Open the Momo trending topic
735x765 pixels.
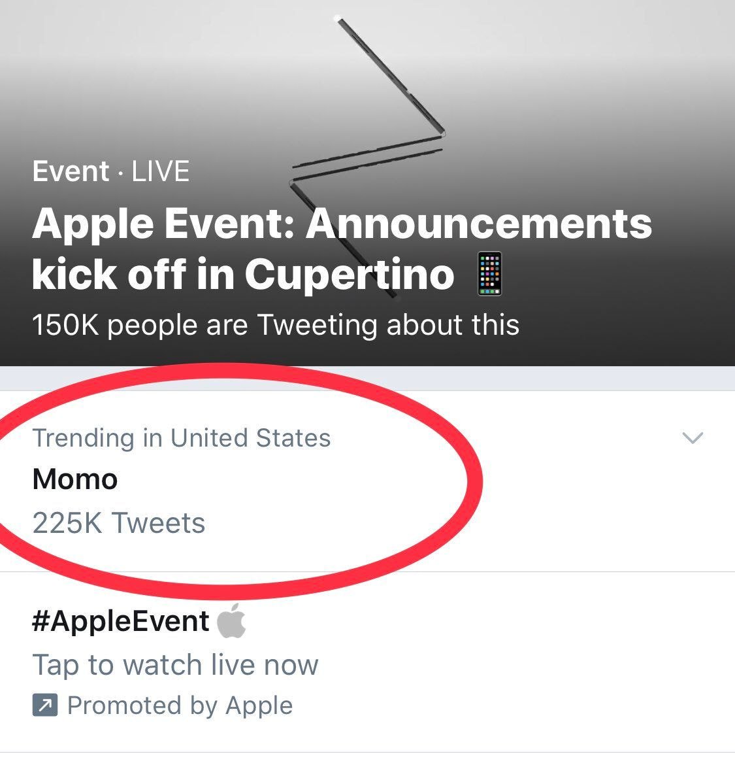(75, 480)
